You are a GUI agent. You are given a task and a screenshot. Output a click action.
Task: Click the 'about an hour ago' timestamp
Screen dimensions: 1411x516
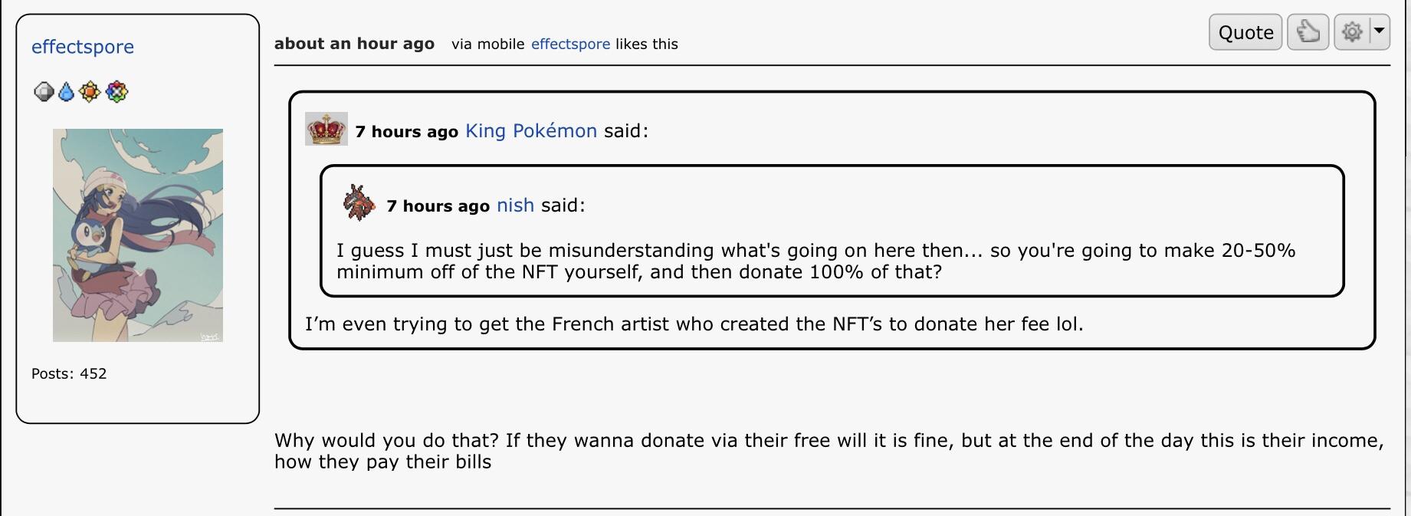354,44
